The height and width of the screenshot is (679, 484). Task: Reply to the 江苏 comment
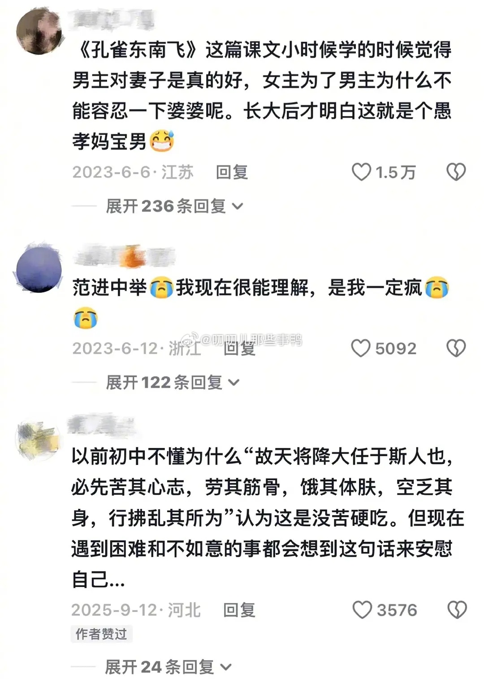pyautogui.click(x=232, y=172)
